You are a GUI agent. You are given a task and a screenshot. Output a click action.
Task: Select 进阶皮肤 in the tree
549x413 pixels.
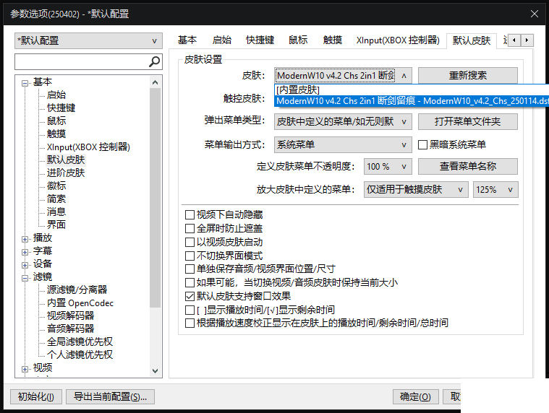66,173
